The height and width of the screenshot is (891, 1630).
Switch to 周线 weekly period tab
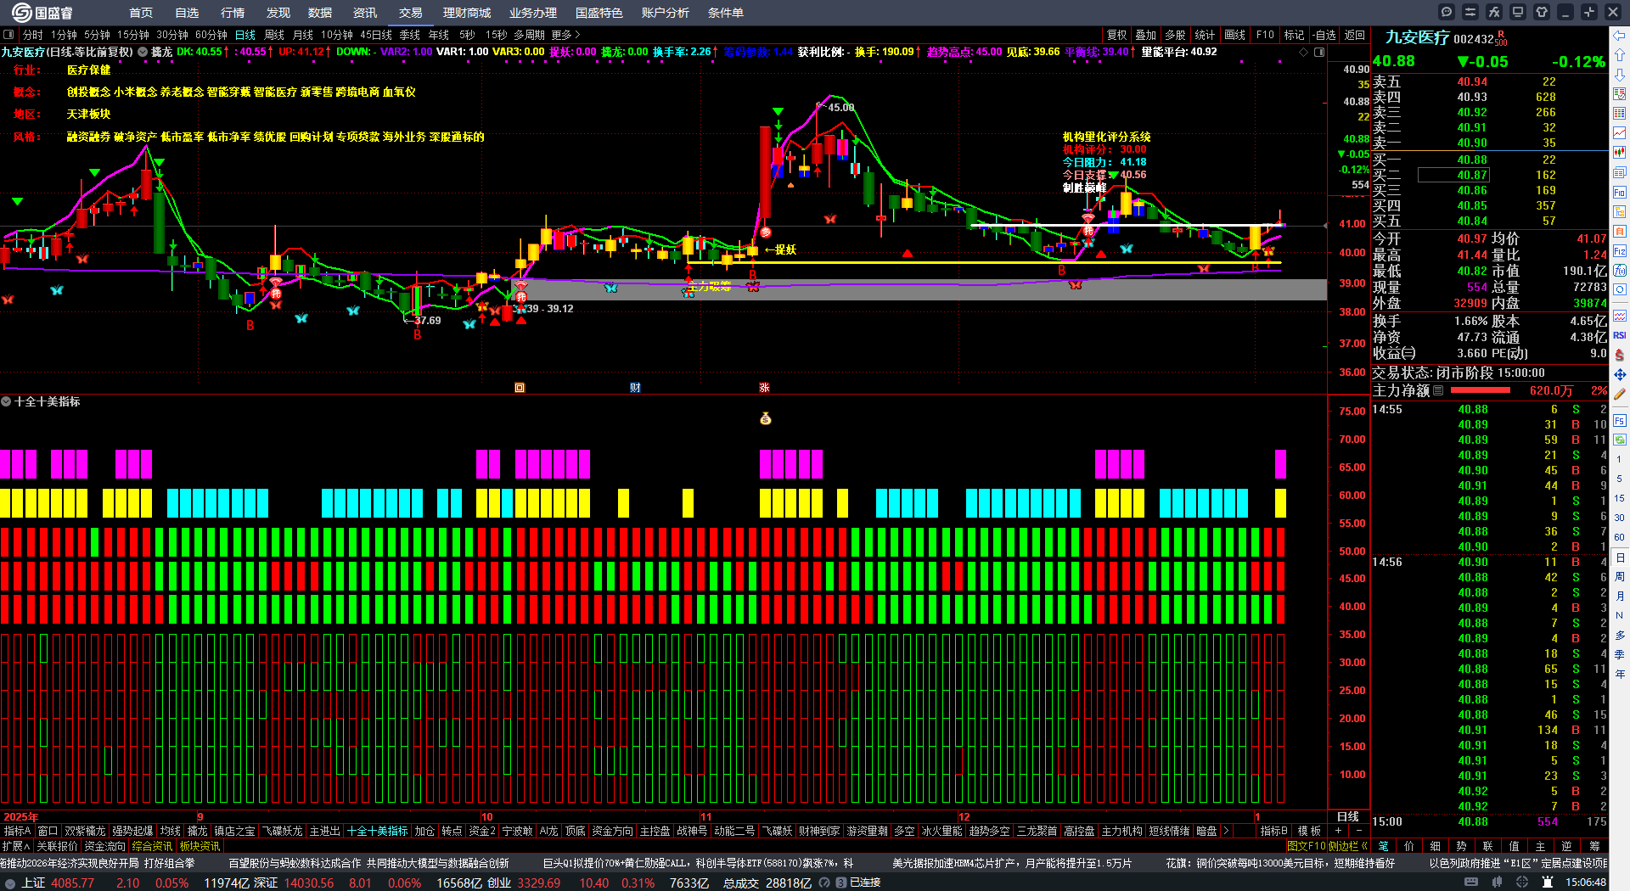274,35
